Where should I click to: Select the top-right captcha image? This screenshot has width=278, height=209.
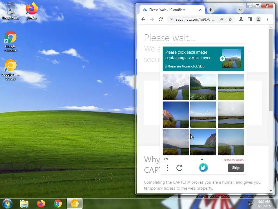(231, 87)
